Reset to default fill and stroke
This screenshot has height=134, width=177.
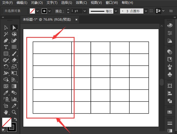point(4,130)
